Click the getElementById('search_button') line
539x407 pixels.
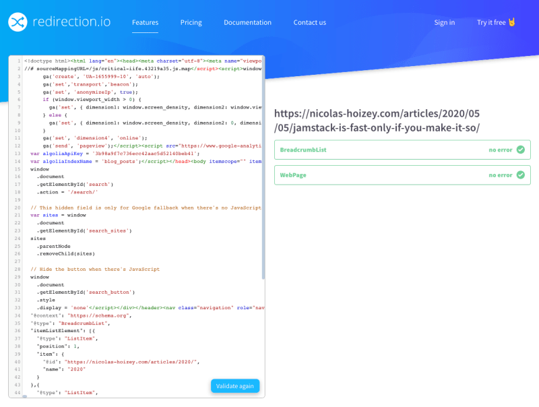[x=86, y=292]
